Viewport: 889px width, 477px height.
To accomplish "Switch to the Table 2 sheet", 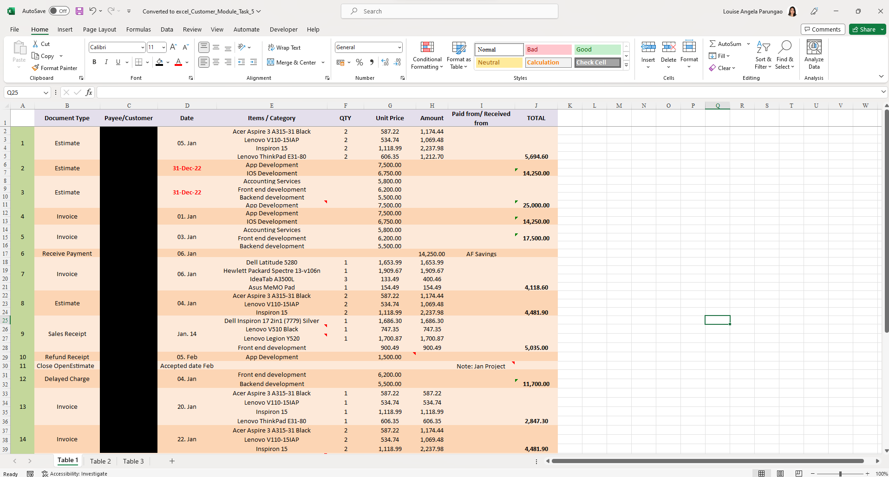I will point(100,461).
